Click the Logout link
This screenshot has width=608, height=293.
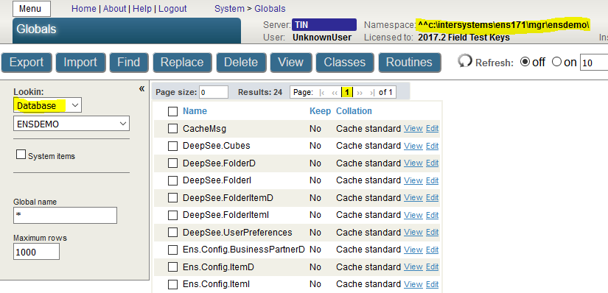pos(172,9)
